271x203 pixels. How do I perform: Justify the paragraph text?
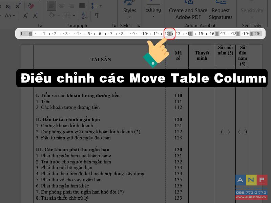(x=82, y=6)
